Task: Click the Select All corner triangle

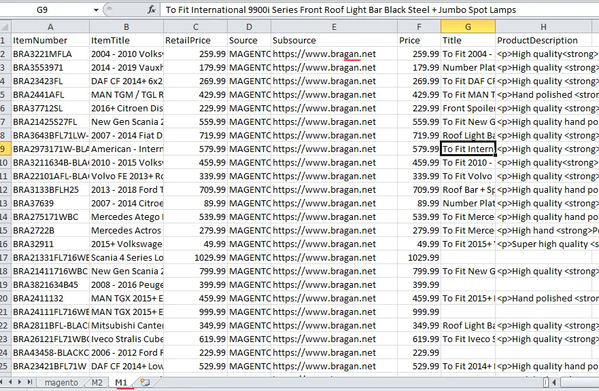Action: tap(5, 26)
